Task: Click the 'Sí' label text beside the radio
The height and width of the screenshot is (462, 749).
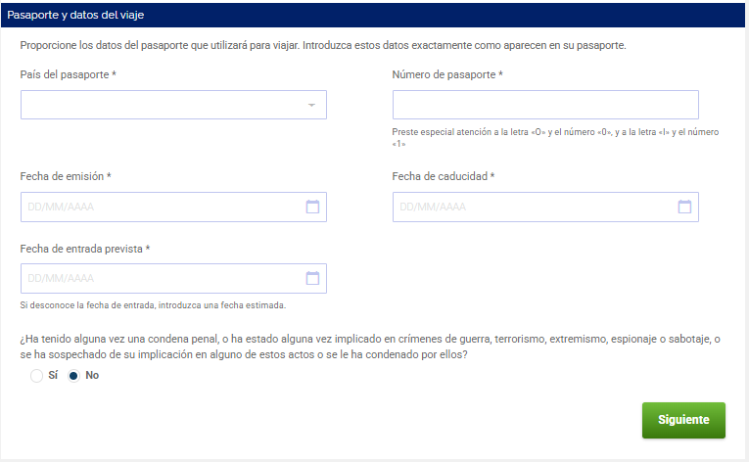Action: click(x=53, y=376)
